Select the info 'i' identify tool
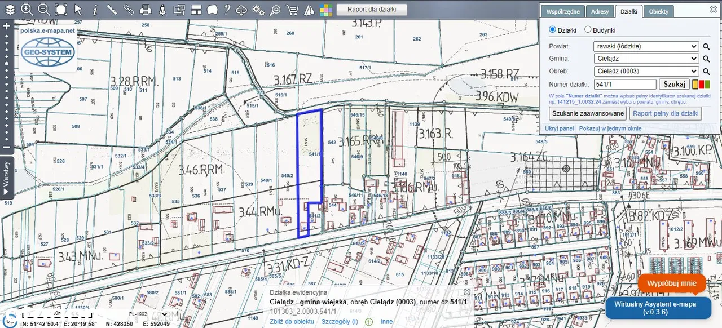This screenshot has width=722, height=328. tap(95, 10)
